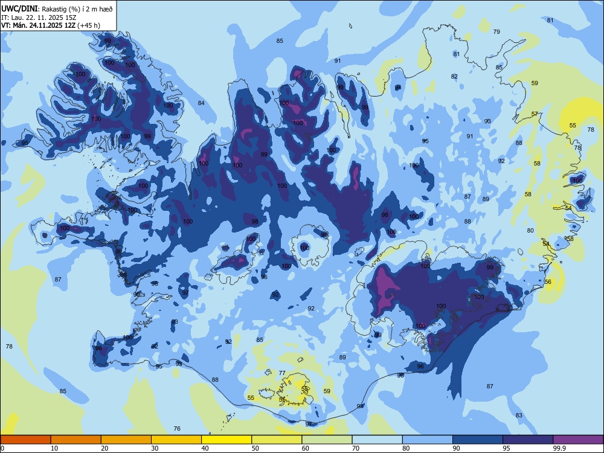Click the '90' legend scale label
The width and height of the screenshot is (604, 453).
point(456,448)
